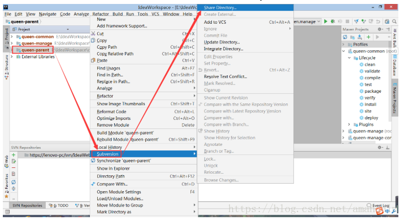The image size is (404, 220).
Task: Expand the Maven Plugins node
Action: click(349, 124)
